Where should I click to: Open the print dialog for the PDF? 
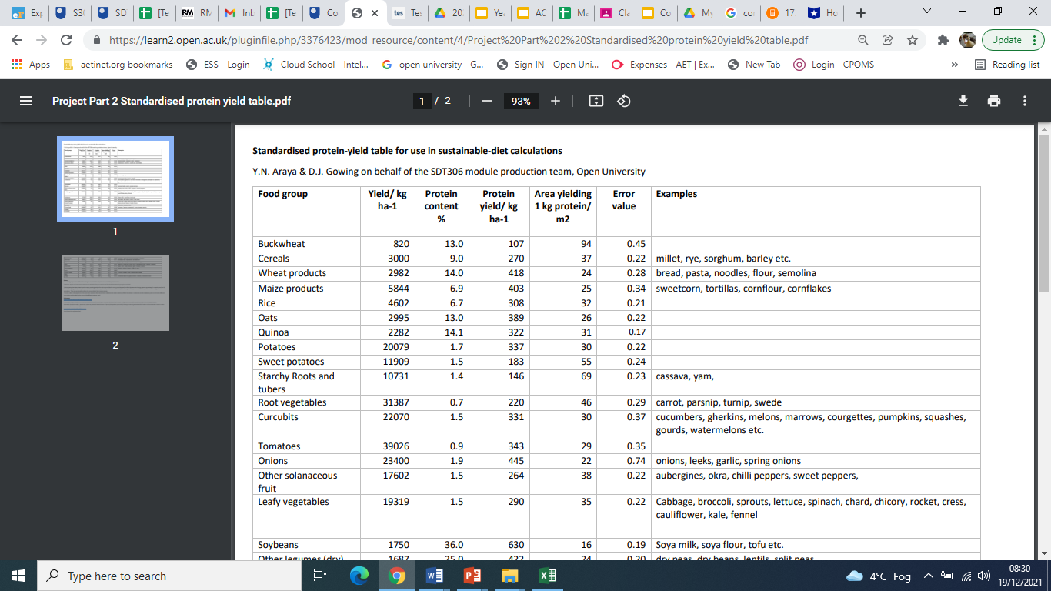coord(993,100)
